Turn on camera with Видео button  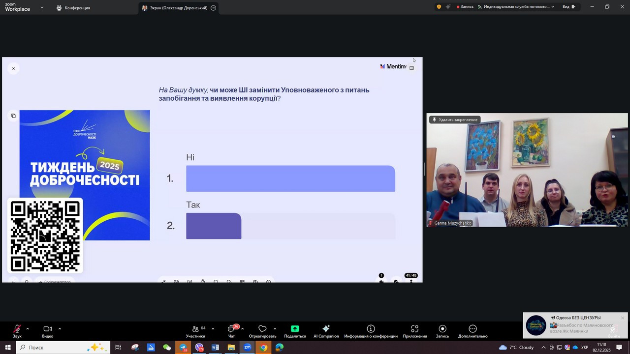48,331
